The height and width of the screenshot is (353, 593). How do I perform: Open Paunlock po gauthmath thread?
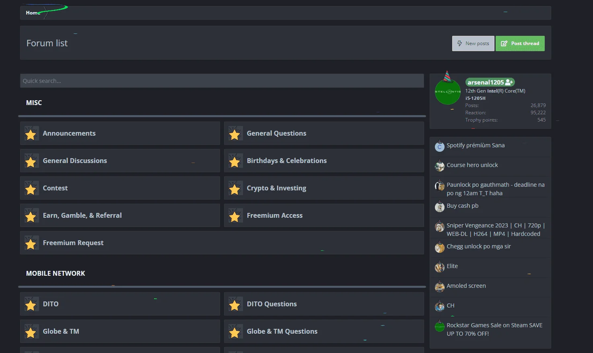(496, 189)
